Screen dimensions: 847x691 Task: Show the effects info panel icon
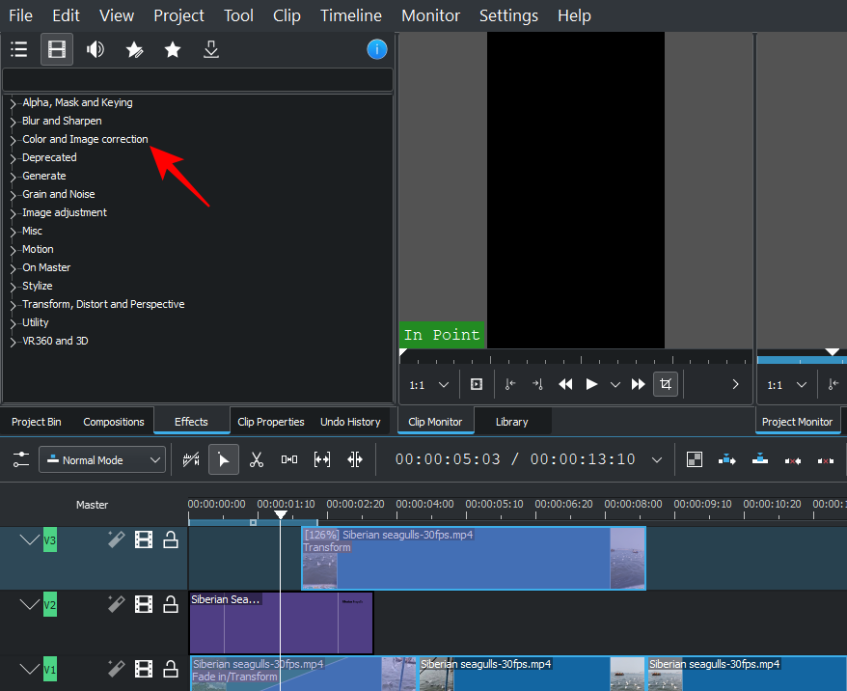coord(377,50)
